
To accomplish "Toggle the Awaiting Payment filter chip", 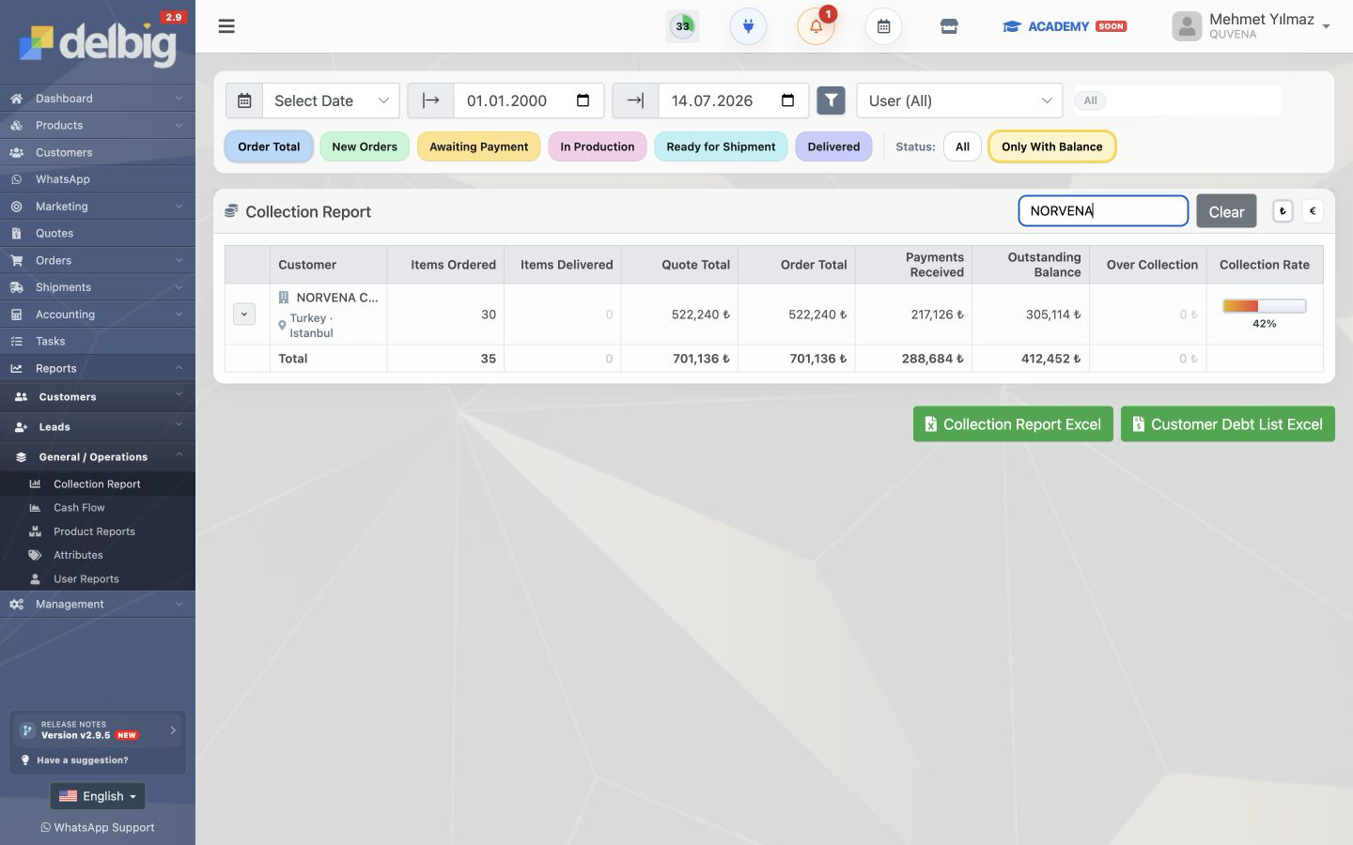I will (x=478, y=146).
